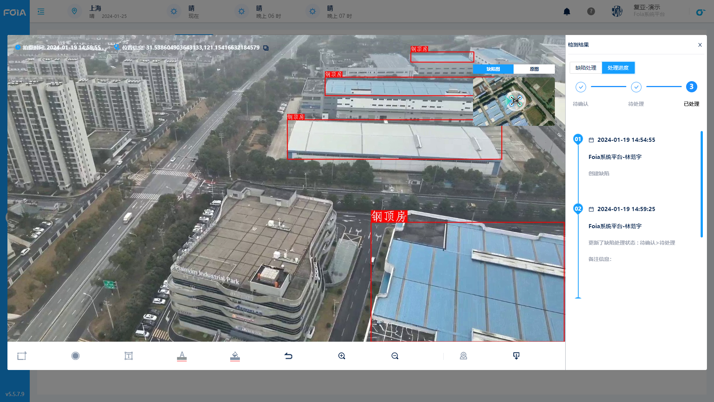Viewport: 714px width, 402px height.
Task: Click the copy coordinates icon next to 位置信息
Action: (266, 48)
